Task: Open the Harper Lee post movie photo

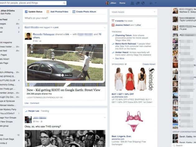Action: [x=65, y=138]
